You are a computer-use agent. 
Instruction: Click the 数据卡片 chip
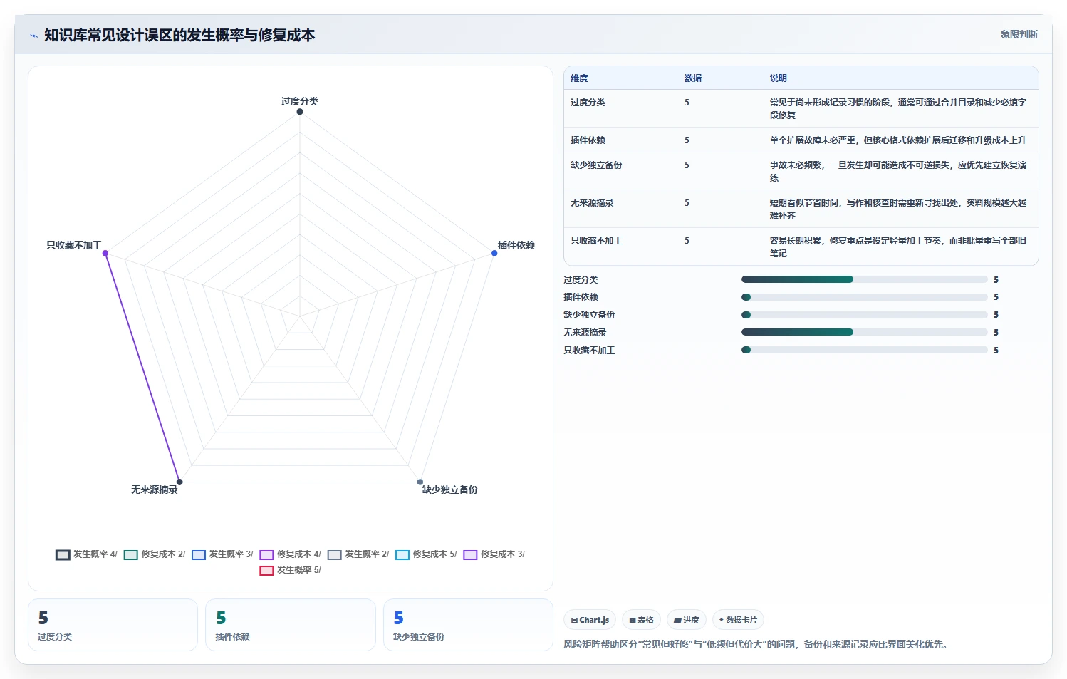[738, 620]
